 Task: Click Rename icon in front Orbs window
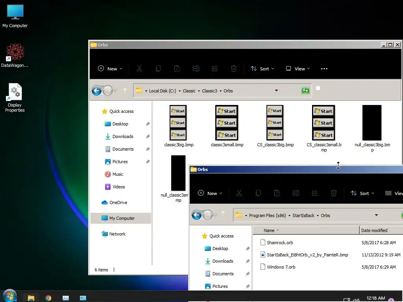pos(296,193)
